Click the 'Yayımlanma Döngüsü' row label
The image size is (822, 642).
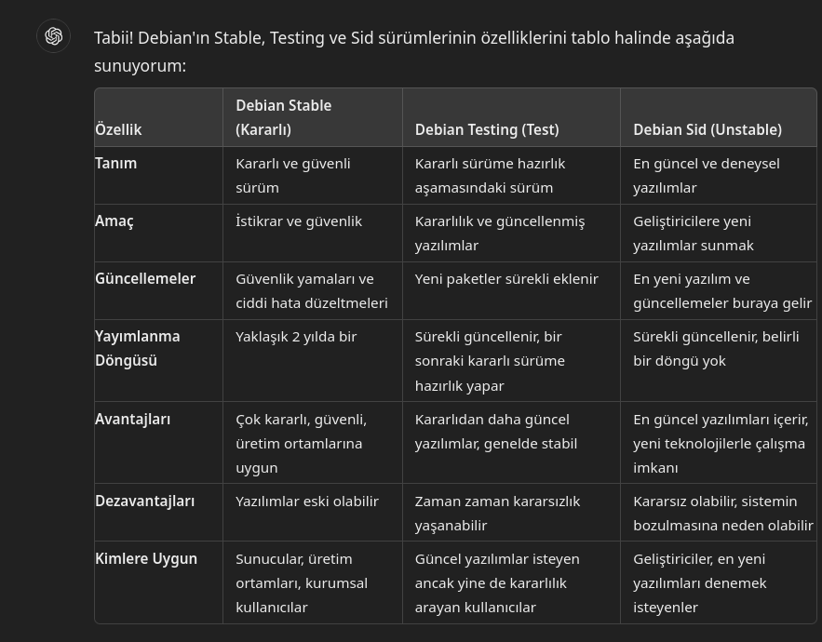(x=138, y=348)
